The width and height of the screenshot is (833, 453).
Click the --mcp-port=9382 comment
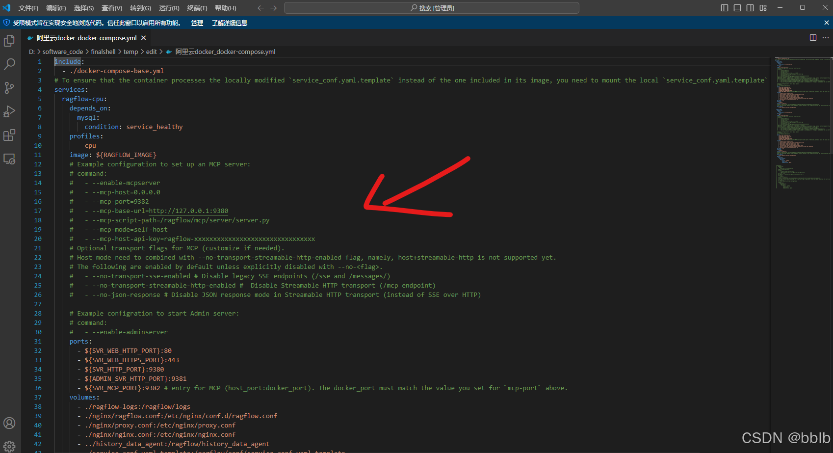(x=121, y=202)
